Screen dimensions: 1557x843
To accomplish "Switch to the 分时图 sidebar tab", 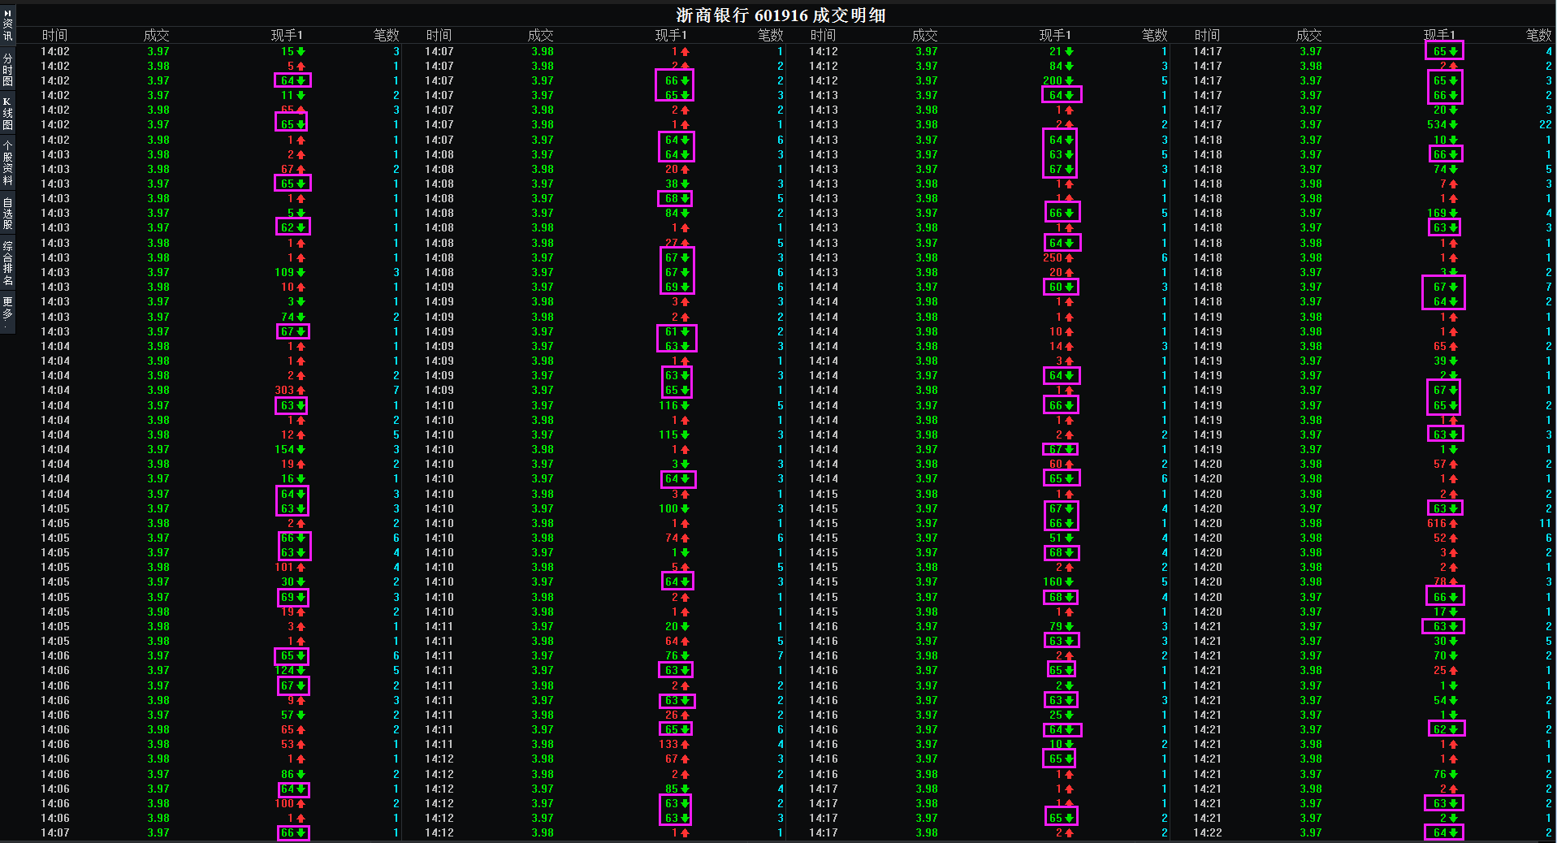I will [7, 70].
